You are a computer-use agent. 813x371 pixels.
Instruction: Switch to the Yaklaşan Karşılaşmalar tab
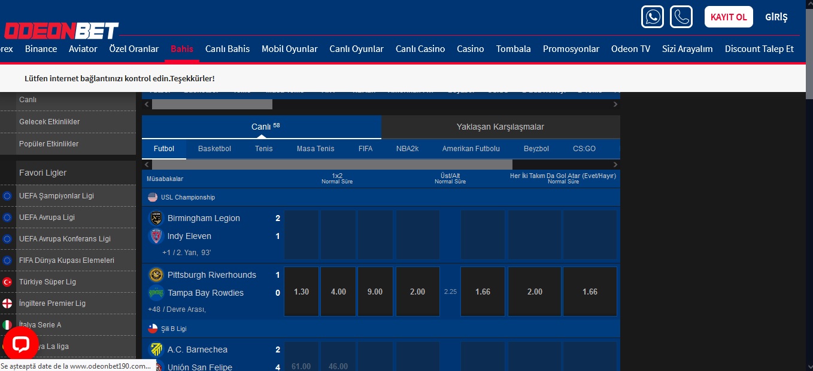[x=500, y=127]
